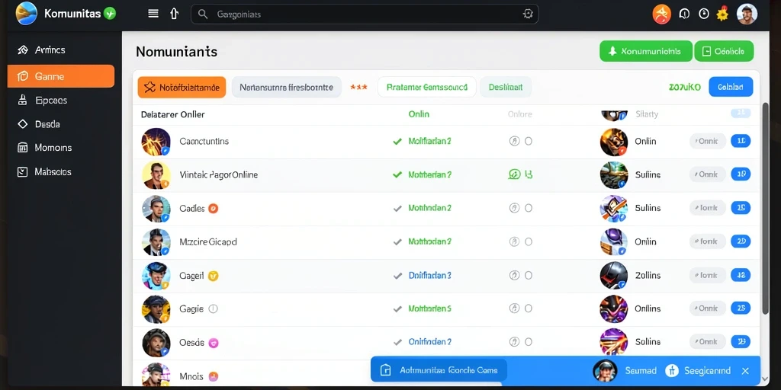Toggle the green circle in Mintalc PagorOnline row
The width and height of the screenshot is (781, 390).
pyautogui.click(x=515, y=174)
